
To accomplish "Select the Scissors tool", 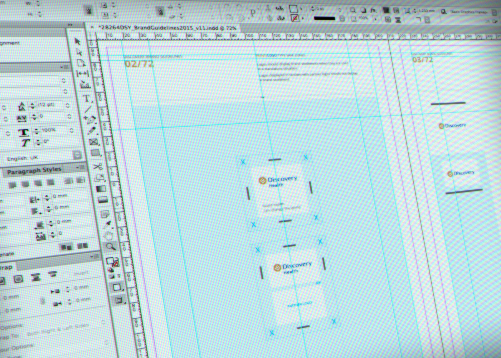I will [x=97, y=166].
